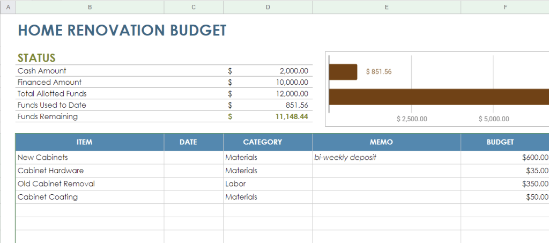
Task: Select column B header
Action: tap(90, 7)
